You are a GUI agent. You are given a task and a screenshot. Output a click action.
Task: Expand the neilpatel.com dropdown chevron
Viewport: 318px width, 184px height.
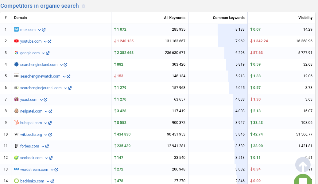[46, 111]
